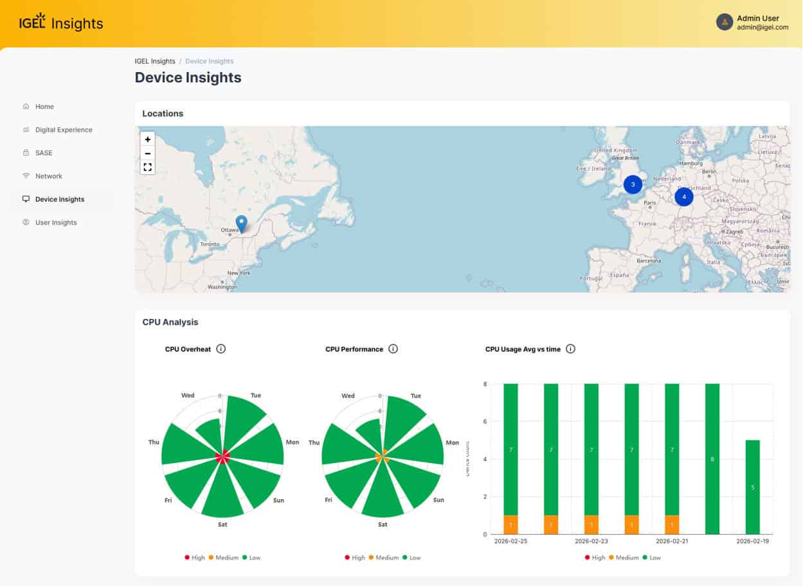The height and width of the screenshot is (586, 803).
Task: Click the map zoom out minus button
Action: click(148, 153)
